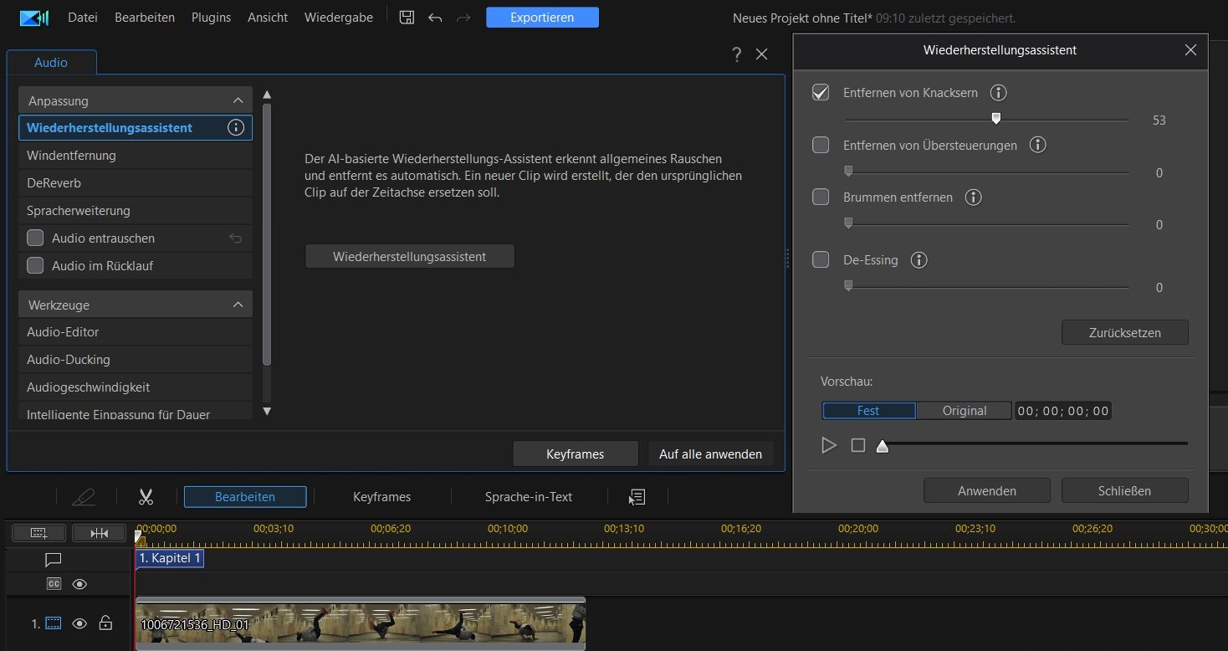
Task: Click the undo arrow in top toolbar
Action: point(435,18)
